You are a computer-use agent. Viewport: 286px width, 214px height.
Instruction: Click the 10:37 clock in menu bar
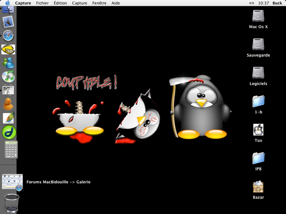pyautogui.click(x=263, y=3)
